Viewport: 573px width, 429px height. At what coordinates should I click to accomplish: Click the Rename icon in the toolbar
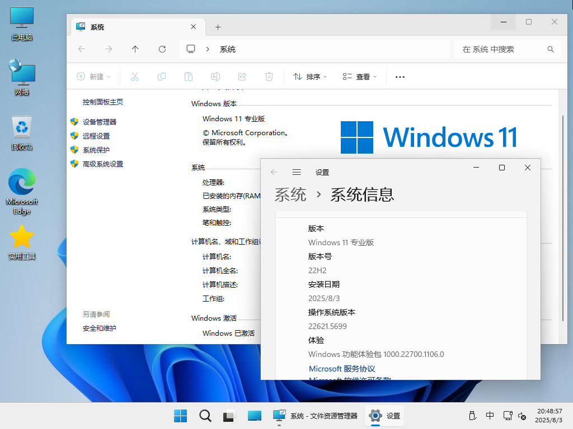click(x=215, y=77)
